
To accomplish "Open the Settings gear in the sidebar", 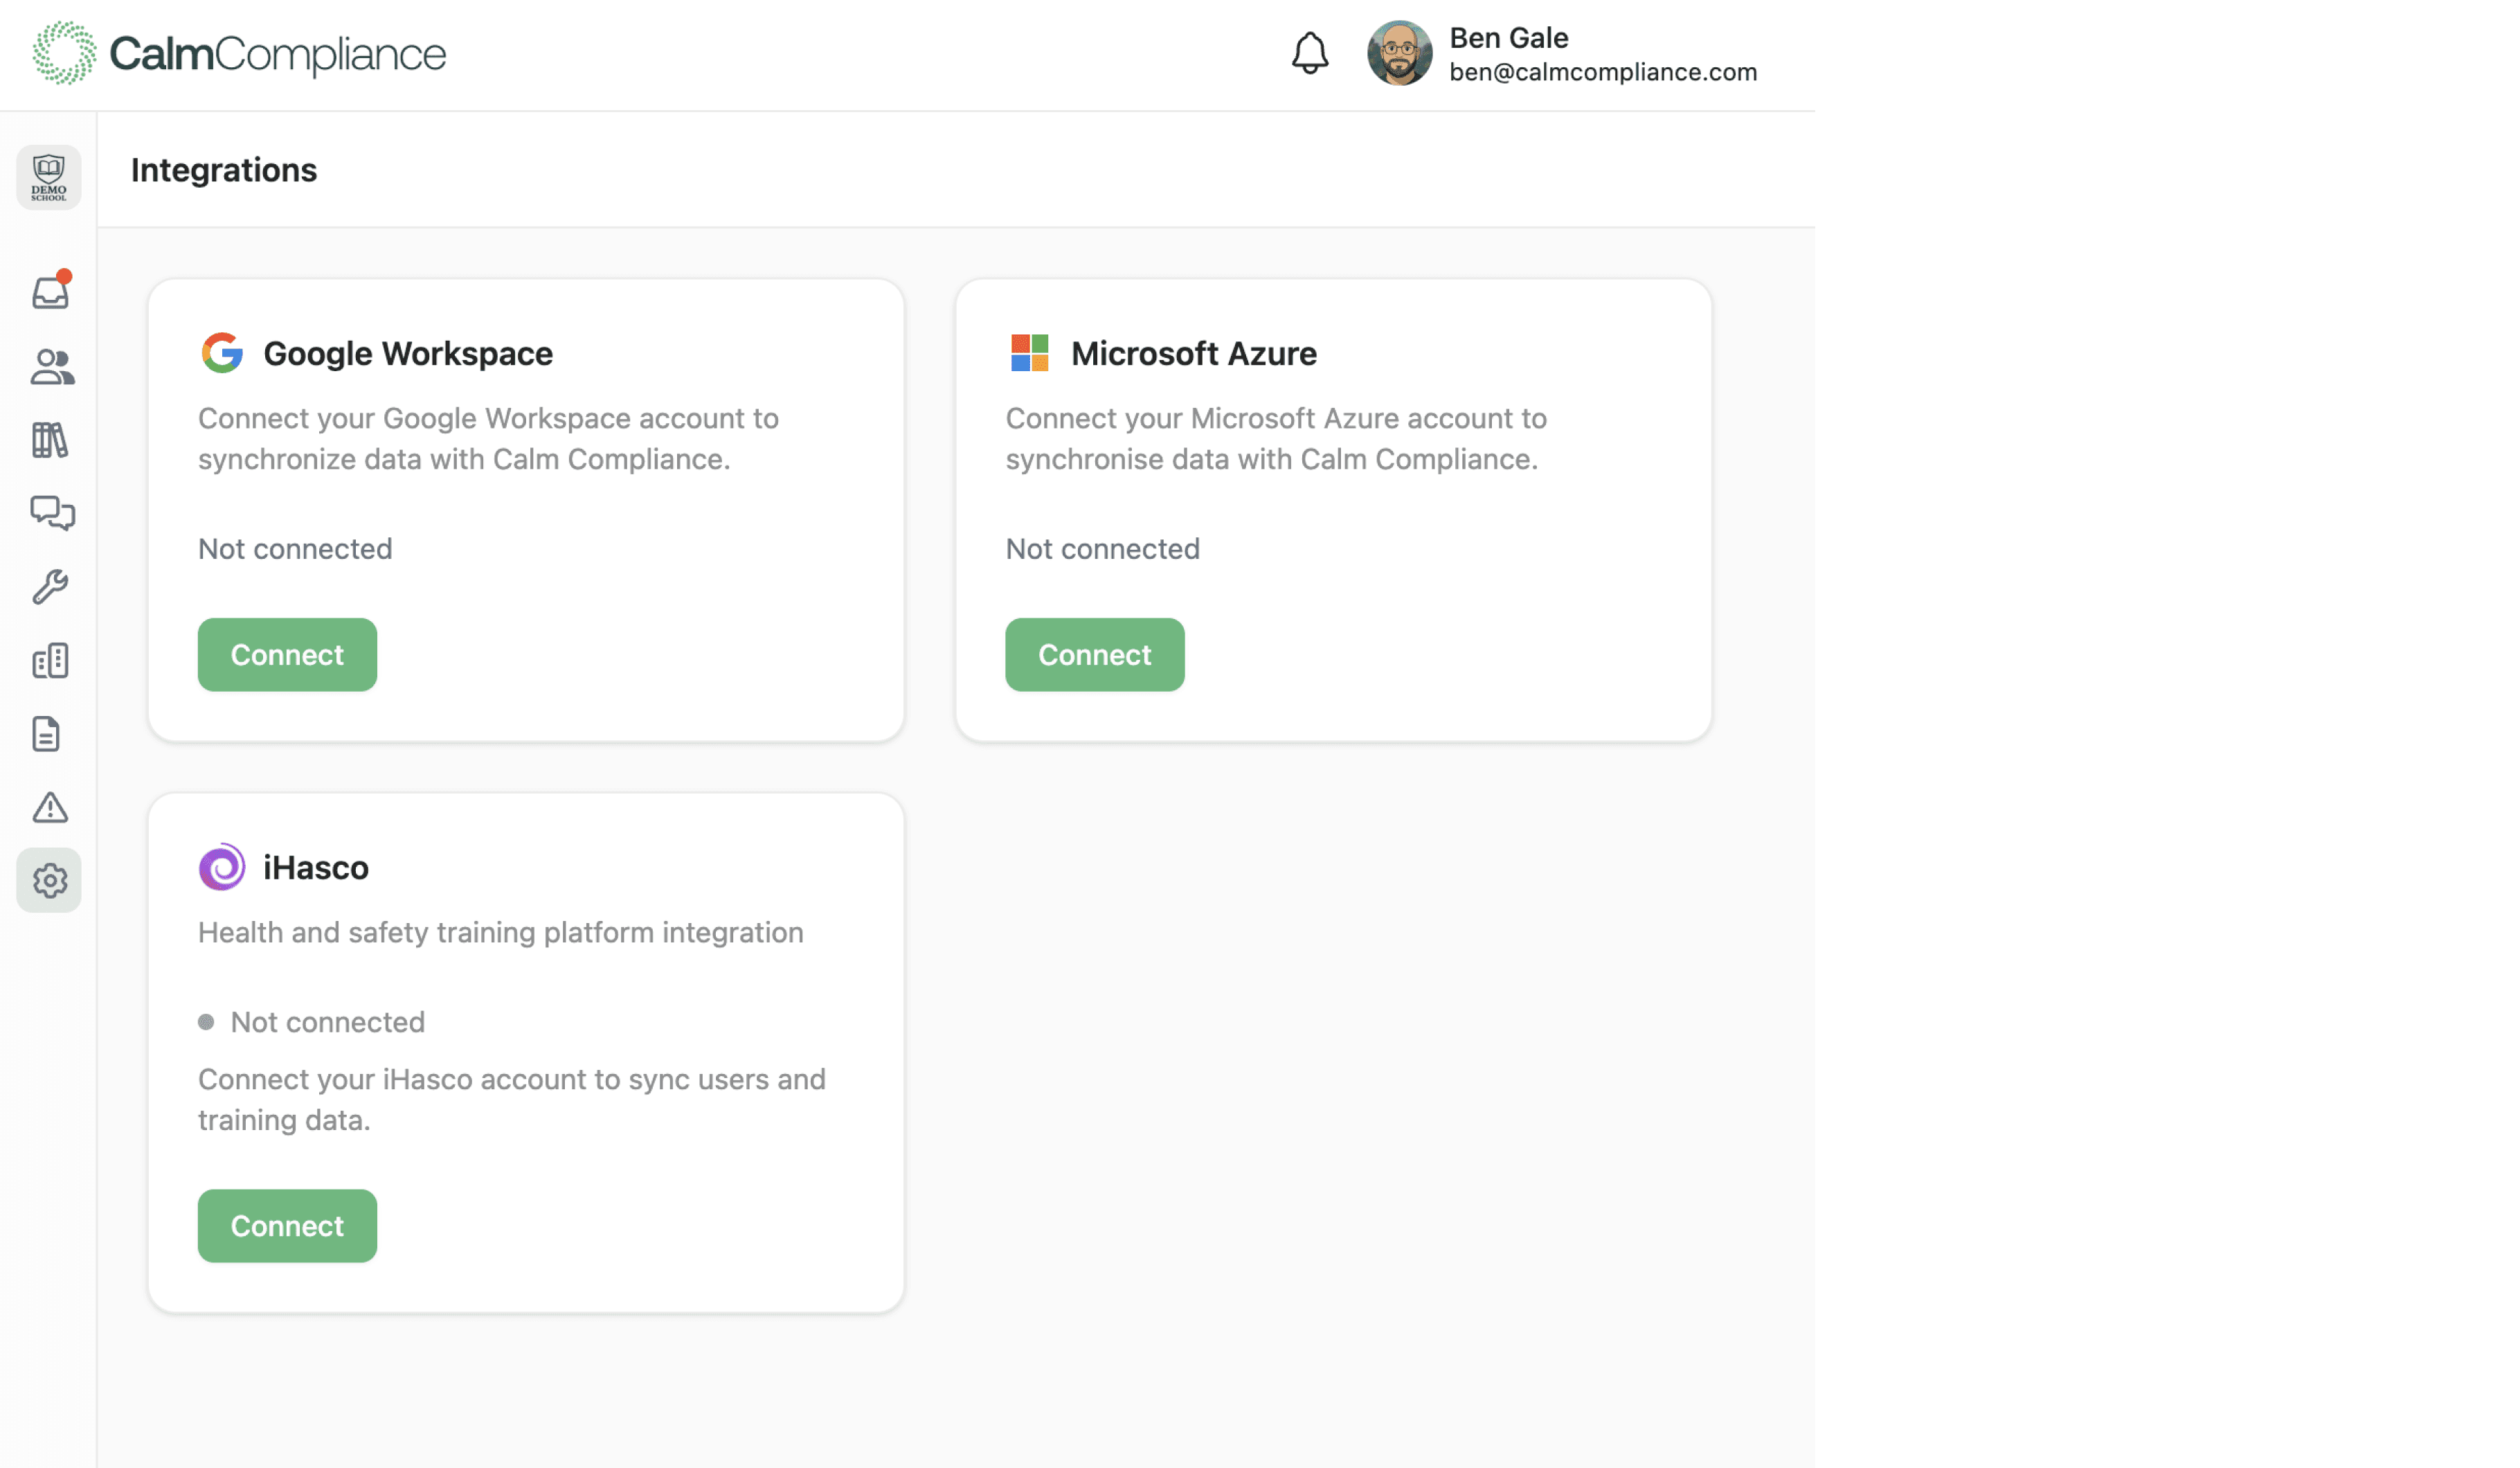I will click(x=49, y=880).
